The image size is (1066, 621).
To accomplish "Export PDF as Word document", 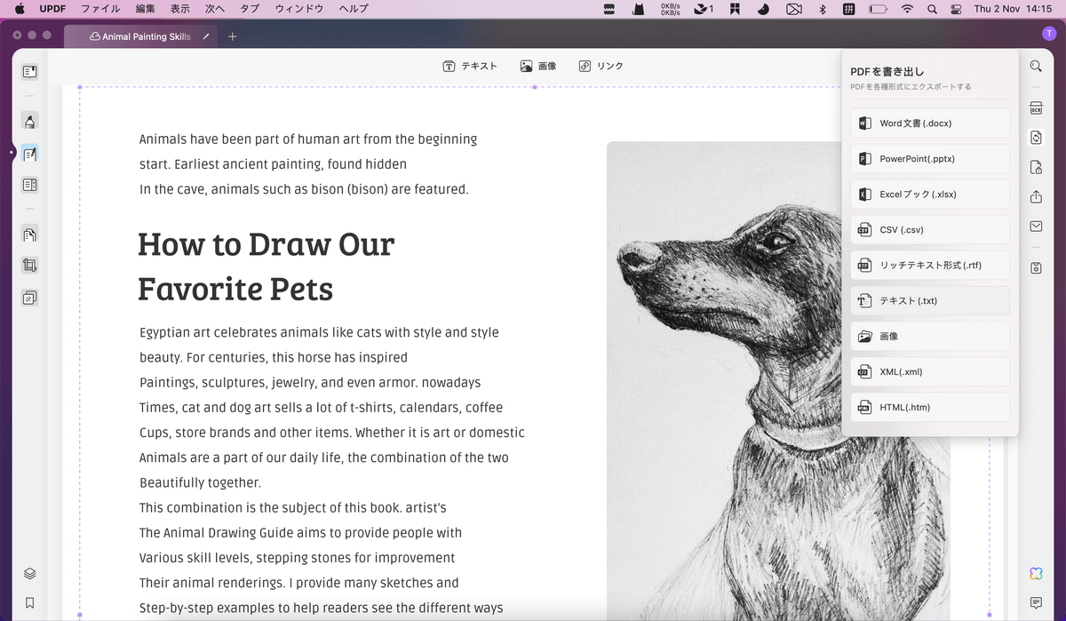I will pos(929,123).
